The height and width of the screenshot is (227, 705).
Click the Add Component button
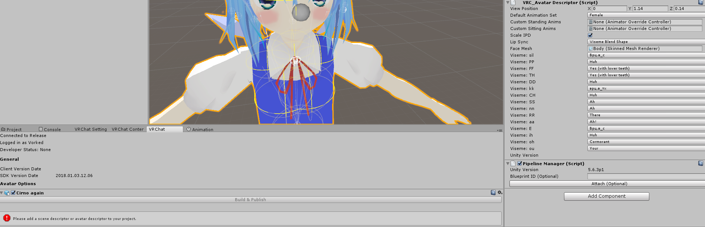click(607, 196)
